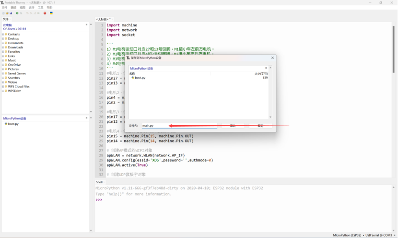Image resolution: width=398 pixels, height=238 pixels.
Task: Open the 视图 menu
Action: point(23,8)
